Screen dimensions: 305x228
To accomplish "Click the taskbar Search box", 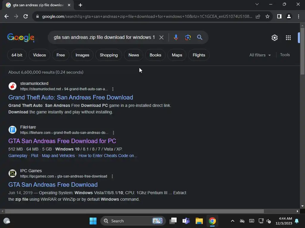I will click(x=133, y=221).
